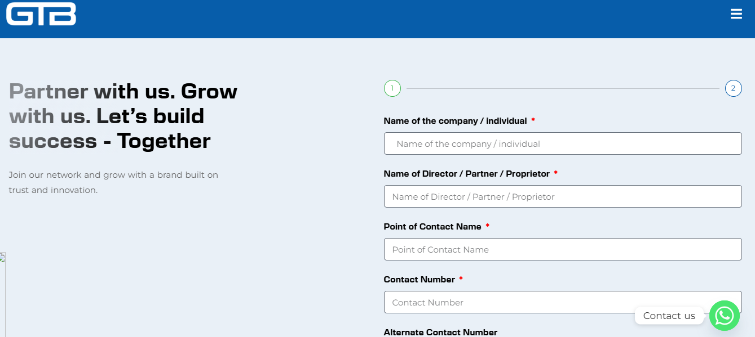
Task: Click the 'Contact Number' field label
Action: 419,280
